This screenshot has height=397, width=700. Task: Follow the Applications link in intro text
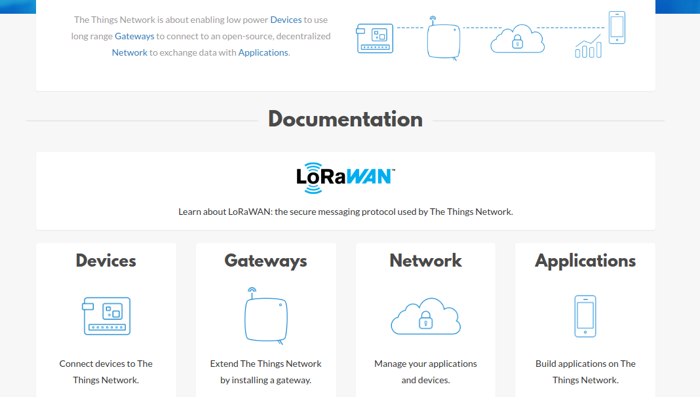point(263,52)
